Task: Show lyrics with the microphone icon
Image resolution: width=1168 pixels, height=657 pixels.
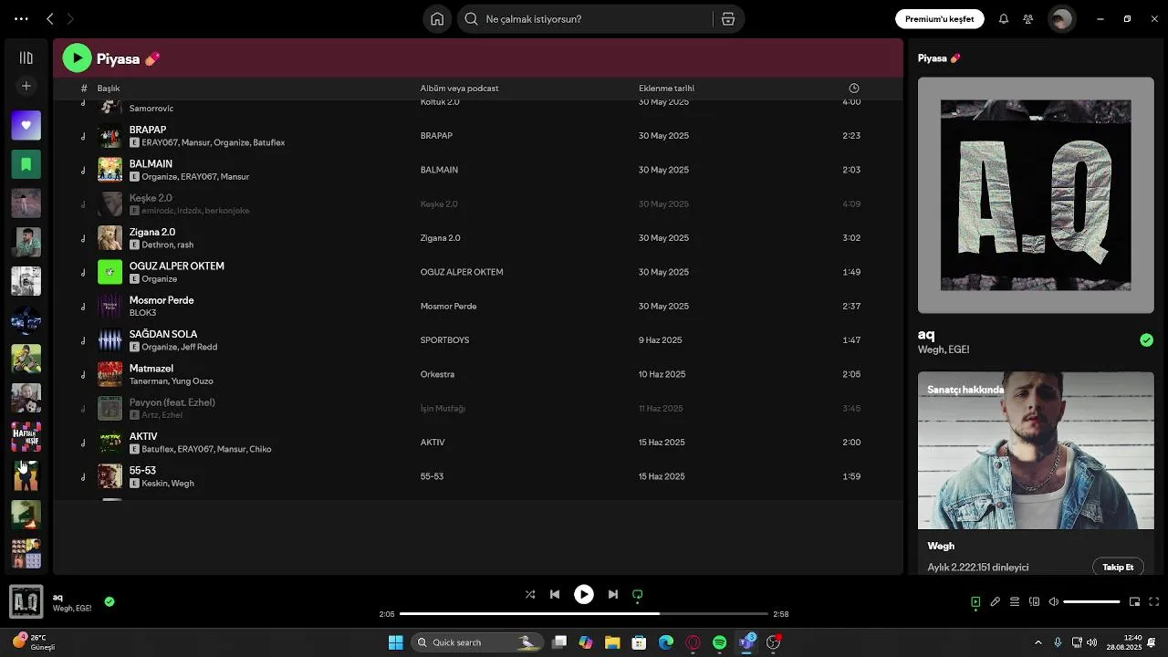Action: click(x=996, y=602)
